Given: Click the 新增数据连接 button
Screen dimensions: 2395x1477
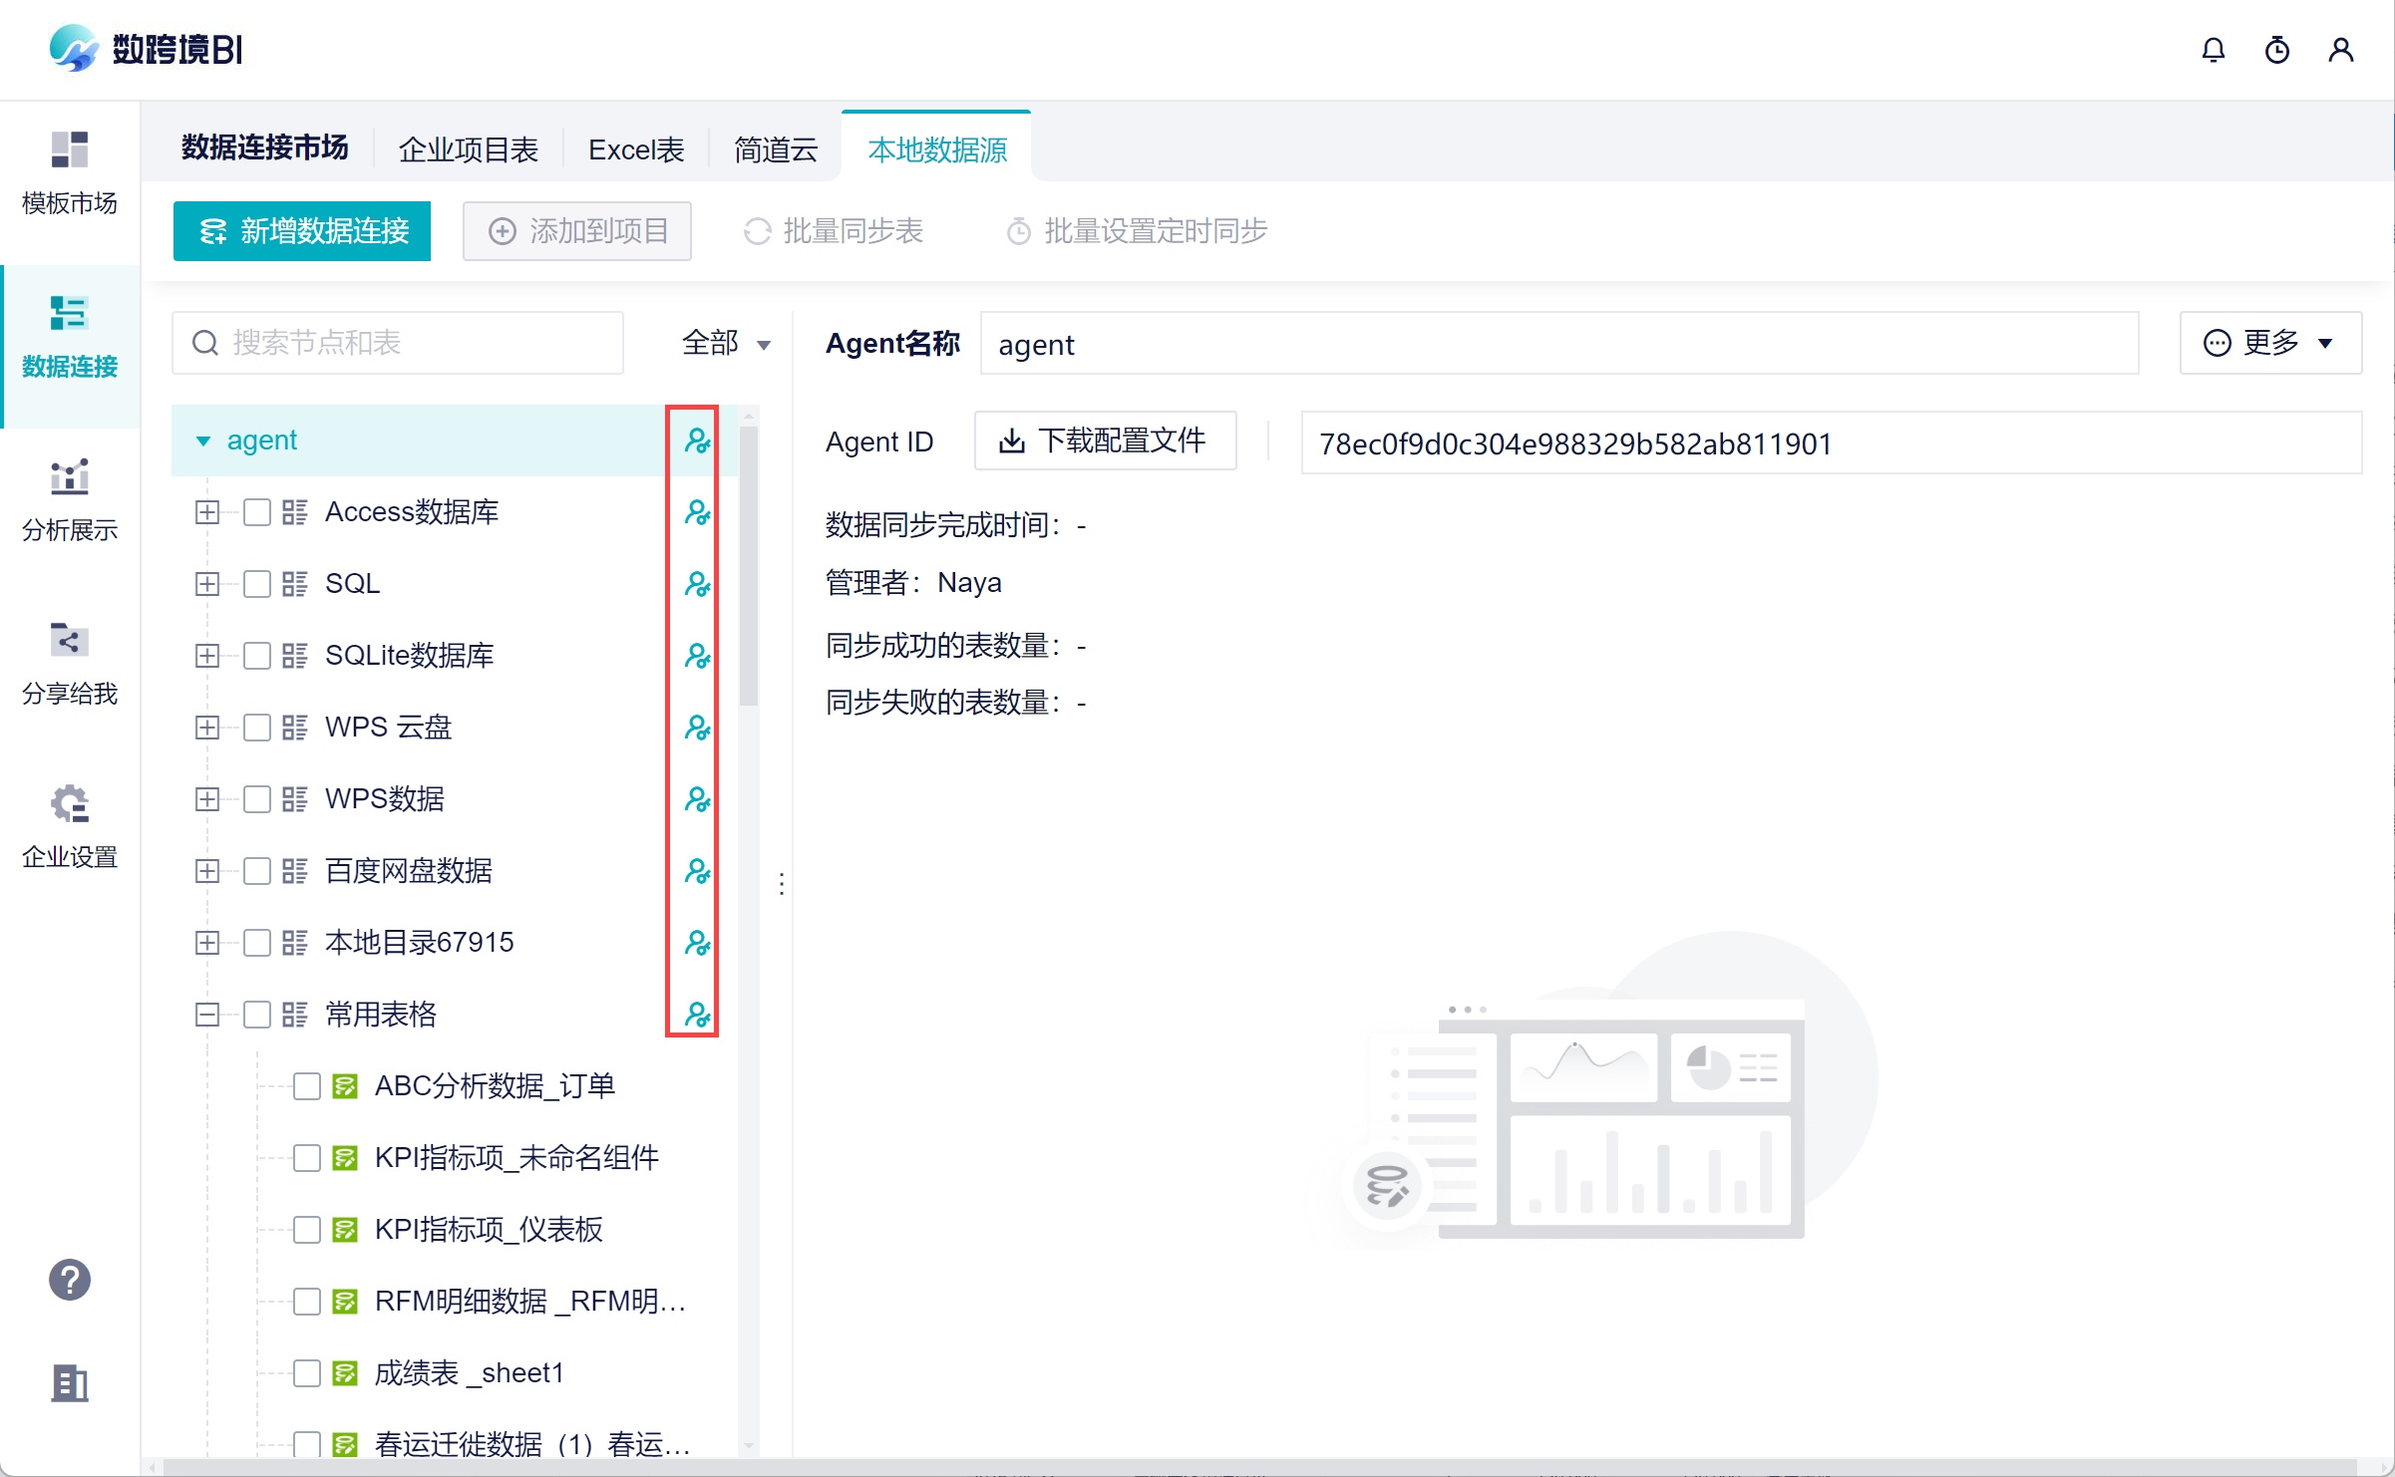Looking at the screenshot, I should coord(302,231).
